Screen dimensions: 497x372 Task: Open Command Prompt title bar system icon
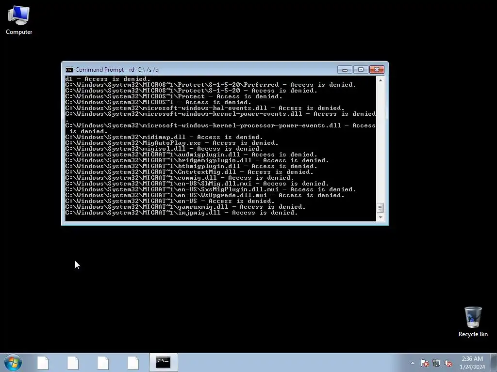pyautogui.click(x=69, y=70)
